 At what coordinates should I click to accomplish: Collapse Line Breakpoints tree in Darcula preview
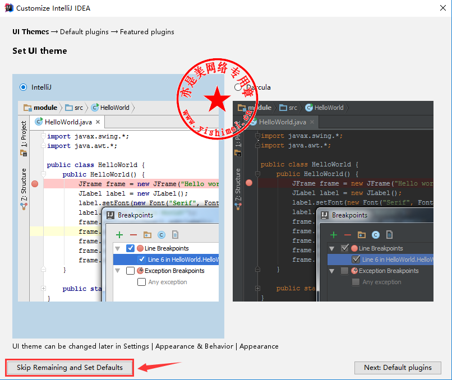[x=332, y=248]
